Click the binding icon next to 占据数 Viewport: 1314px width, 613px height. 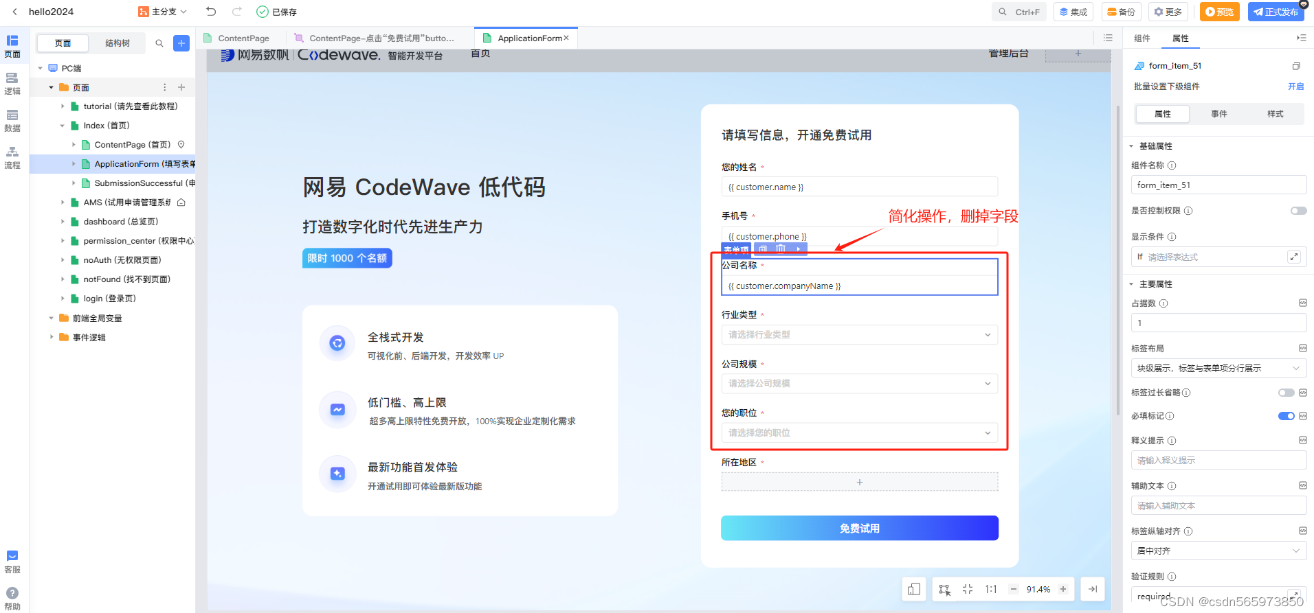click(1302, 303)
